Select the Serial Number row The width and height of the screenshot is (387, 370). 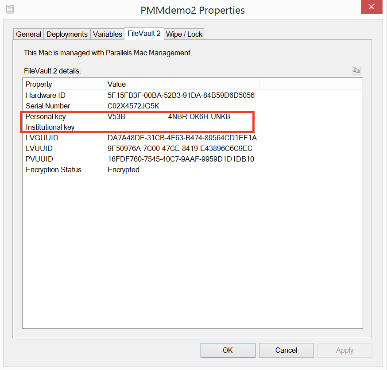(x=193, y=106)
